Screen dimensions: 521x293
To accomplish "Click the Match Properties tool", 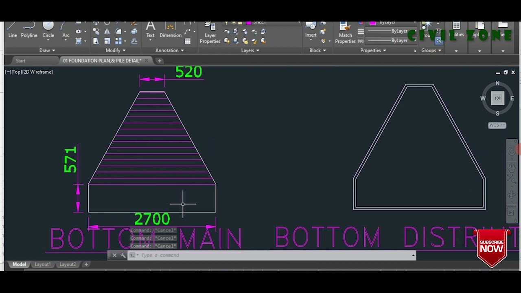I will click(x=345, y=33).
